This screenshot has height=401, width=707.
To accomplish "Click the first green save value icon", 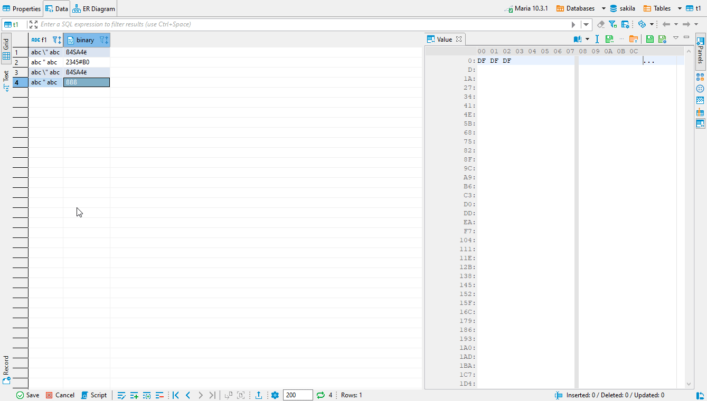I will click(650, 39).
